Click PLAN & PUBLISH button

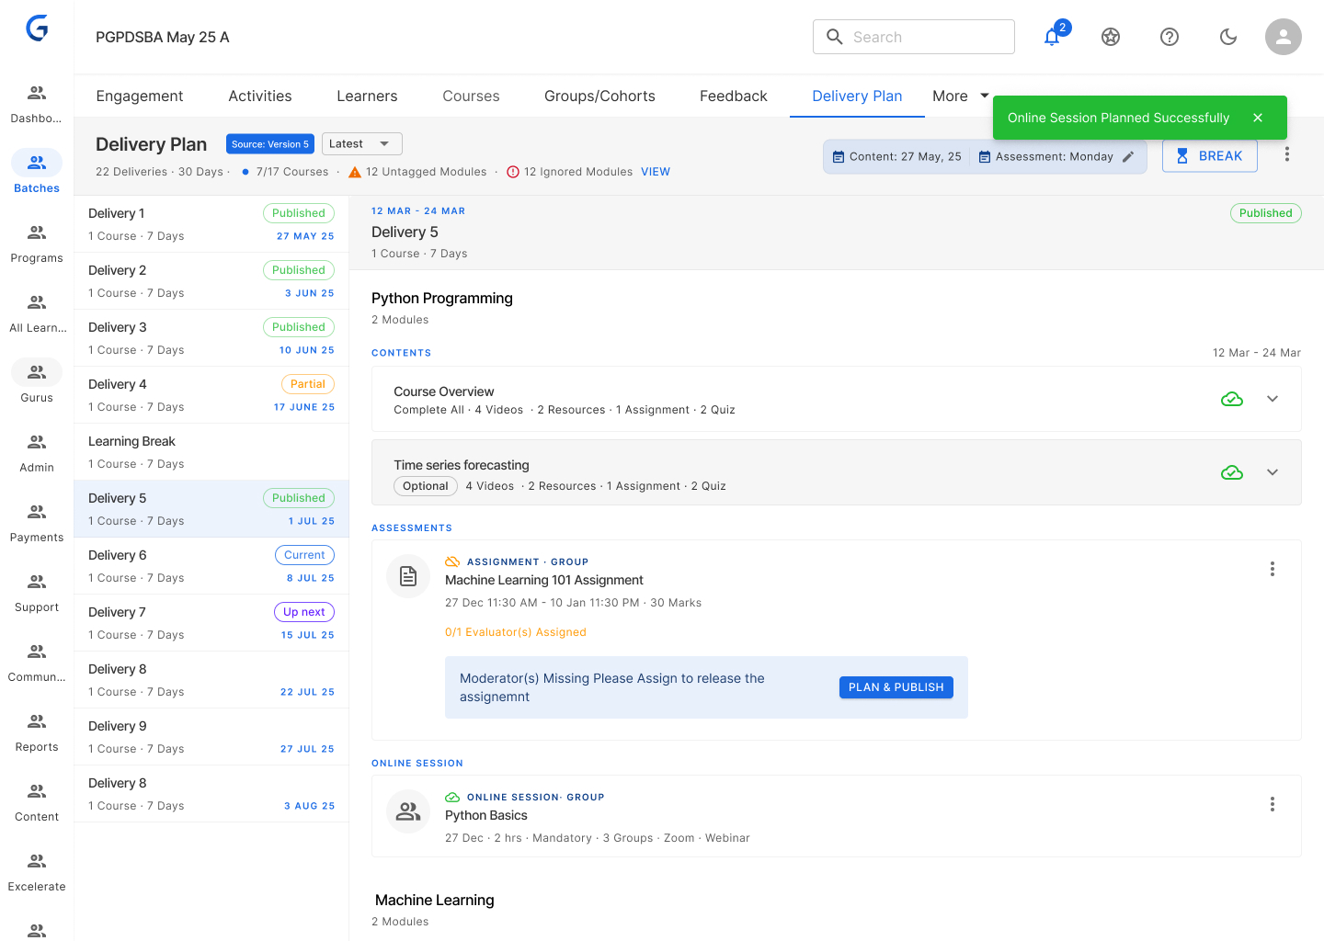pyautogui.click(x=896, y=687)
